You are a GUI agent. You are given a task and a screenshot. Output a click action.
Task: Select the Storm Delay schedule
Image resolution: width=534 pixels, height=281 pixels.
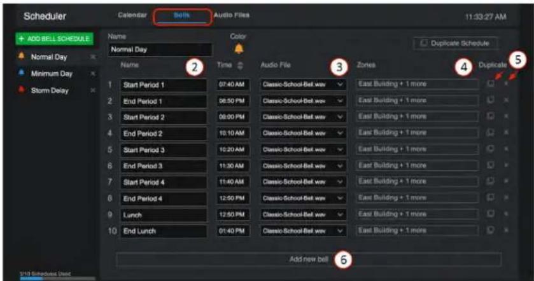(x=50, y=90)
